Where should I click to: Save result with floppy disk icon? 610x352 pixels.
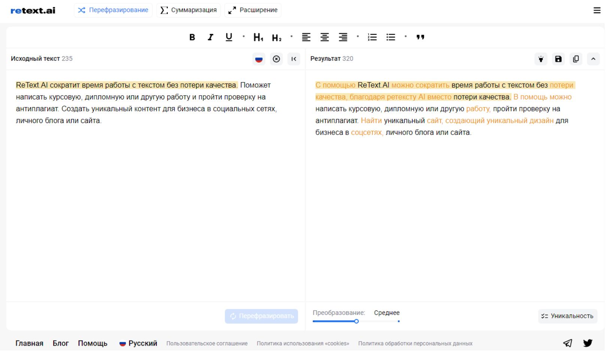tap(558, 59)
